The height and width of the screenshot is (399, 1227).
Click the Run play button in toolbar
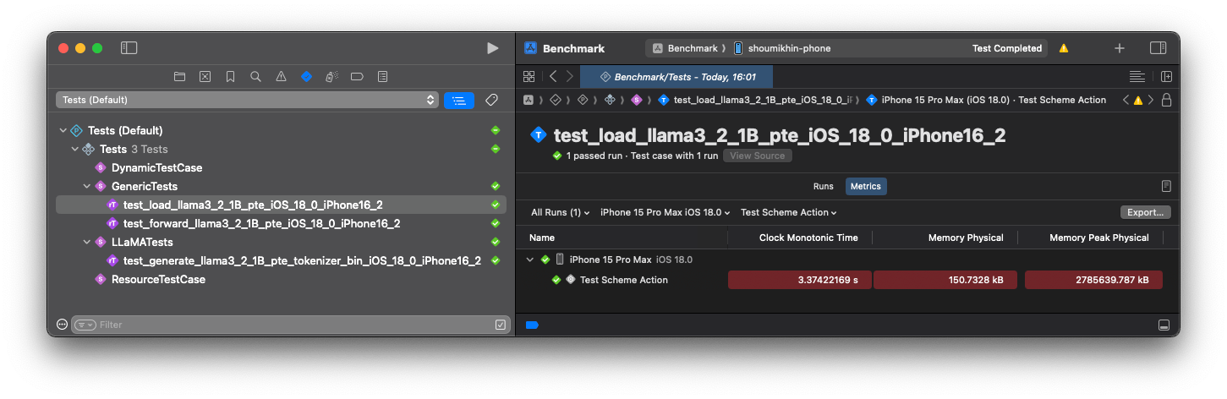pyautogui.click(x=493, y=48)
